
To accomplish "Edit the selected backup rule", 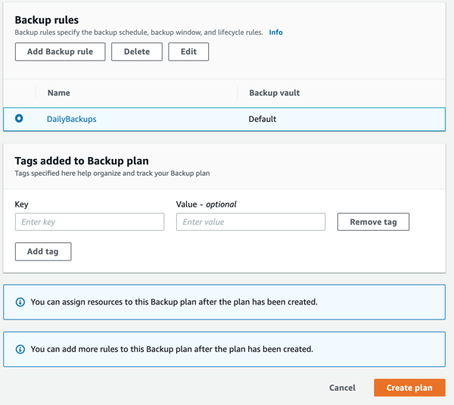I will click(188, 51).
